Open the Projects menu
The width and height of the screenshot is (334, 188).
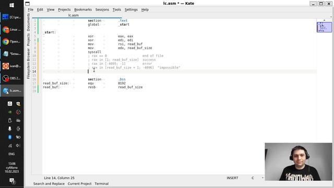coord(64,9)
